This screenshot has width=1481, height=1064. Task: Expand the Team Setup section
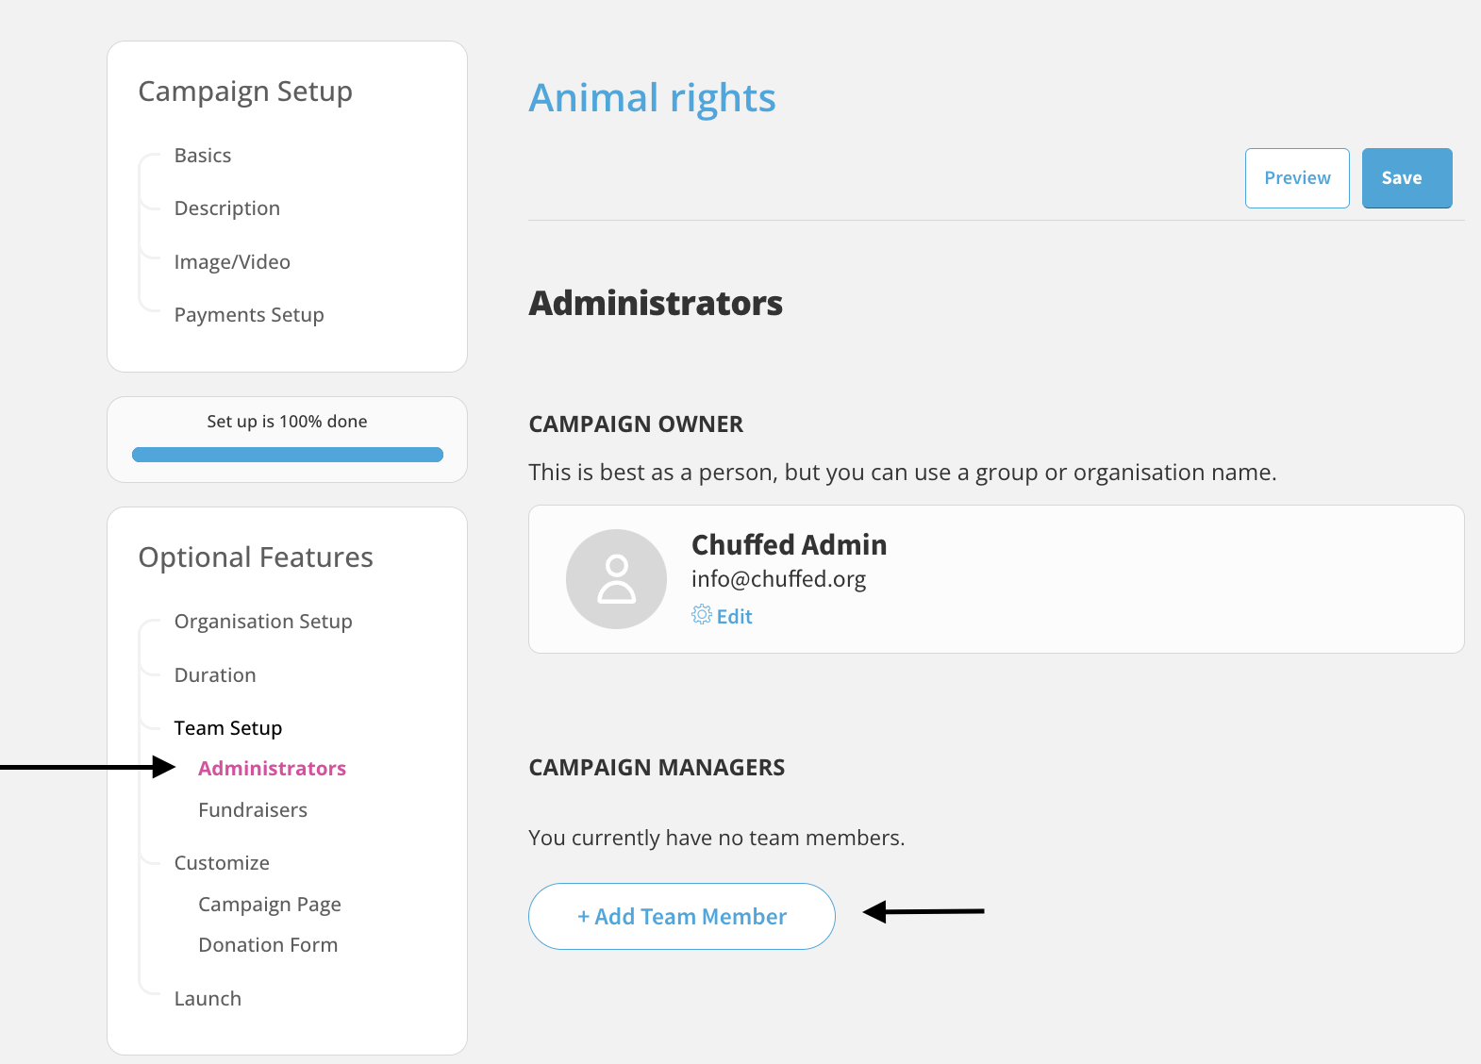228,728
